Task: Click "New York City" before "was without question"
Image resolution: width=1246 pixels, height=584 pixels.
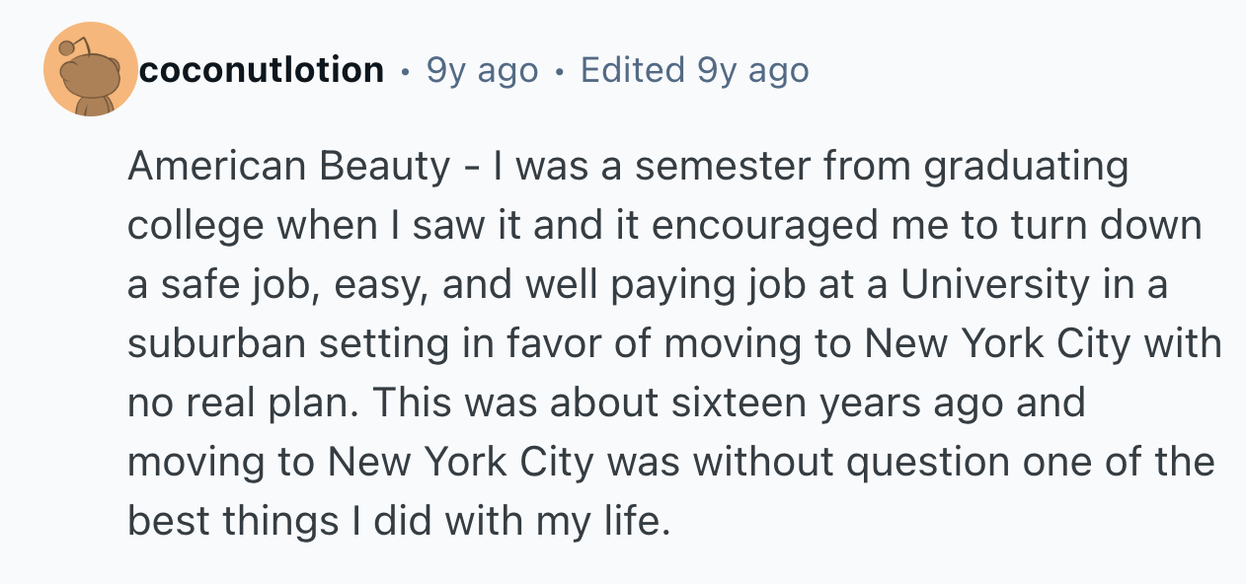Action: coord(463,463)
